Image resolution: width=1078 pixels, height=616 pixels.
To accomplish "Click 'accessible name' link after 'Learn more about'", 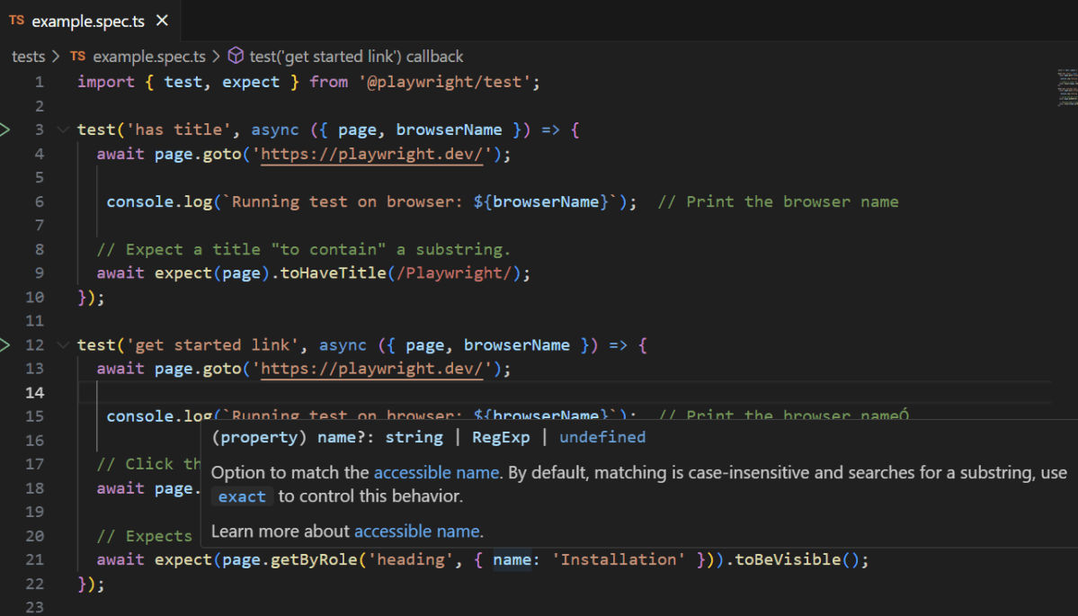I will click(x=417, y=531).
